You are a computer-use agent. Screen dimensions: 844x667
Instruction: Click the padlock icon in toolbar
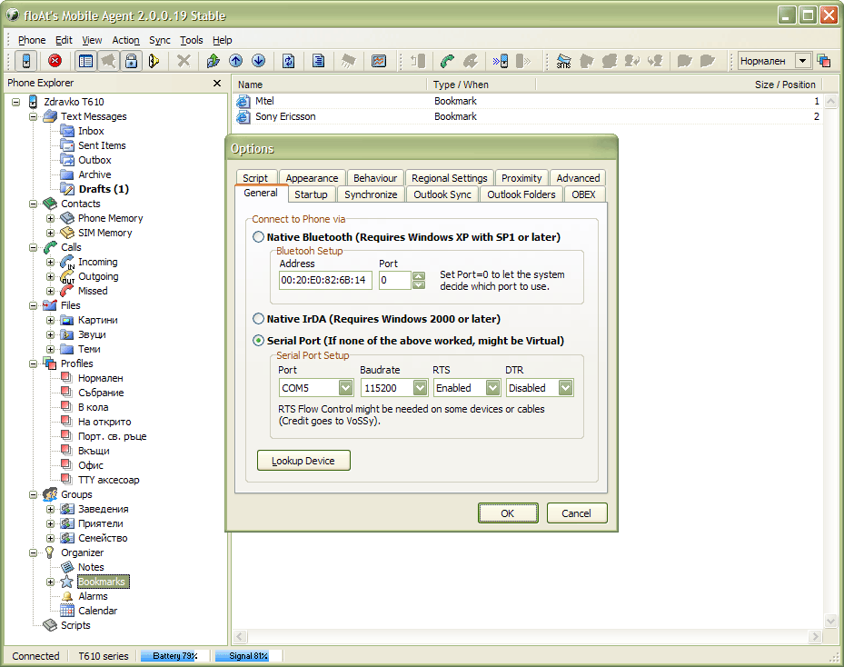pyautogui.click(x=132, y=61)
